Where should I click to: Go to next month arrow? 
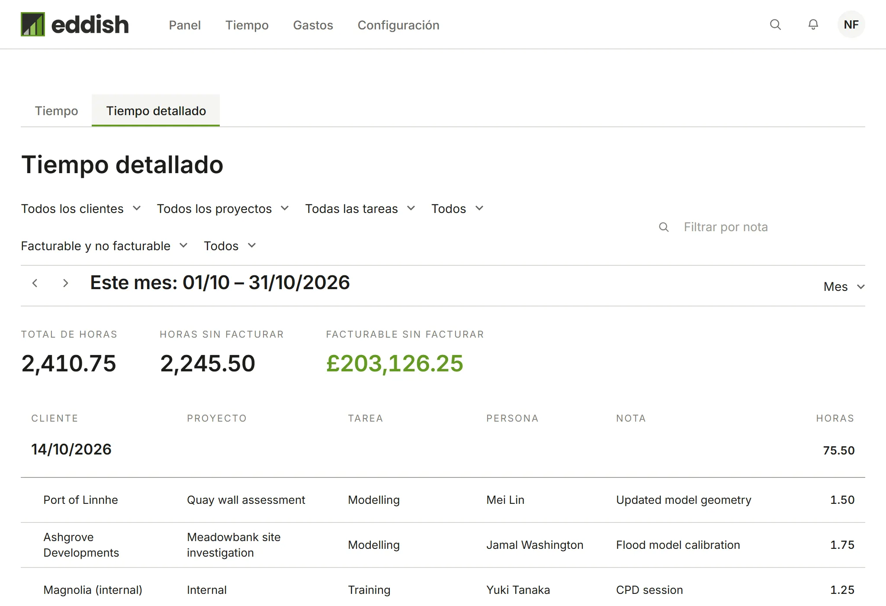click(x=65, y=283)
